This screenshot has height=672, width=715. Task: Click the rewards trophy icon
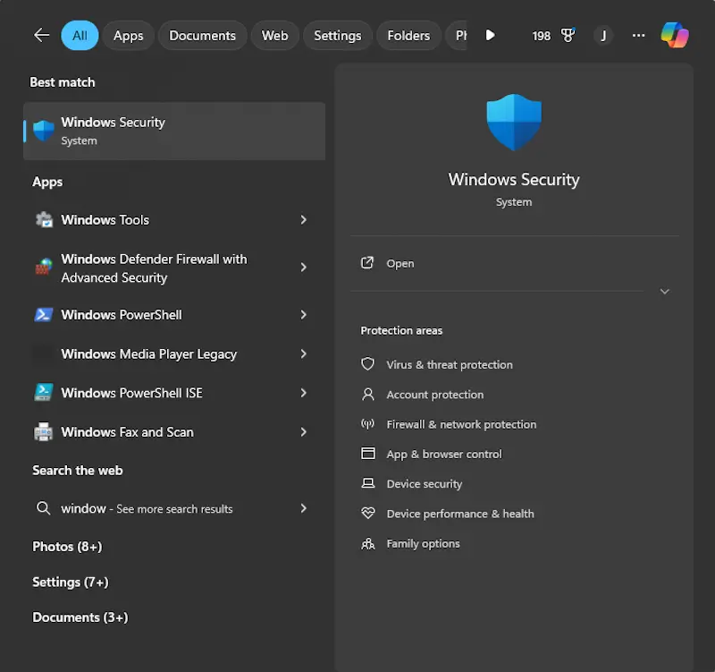pyautogui.click(x=567, y=36)
